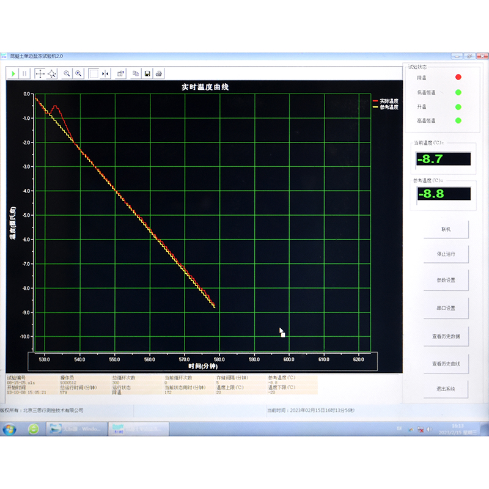This screenshot has width=489, height=489.
Task: Save chart using floppy disk icon
Action: point(147,73)
